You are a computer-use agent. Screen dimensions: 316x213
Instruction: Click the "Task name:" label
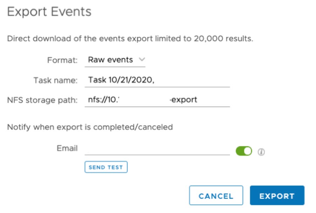55,80
